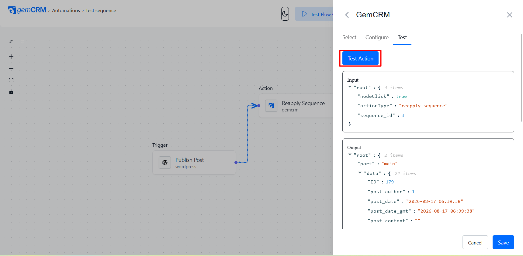Click the Reapply Sequence input connector dot

pyautogui.click(x=259, y=106)
